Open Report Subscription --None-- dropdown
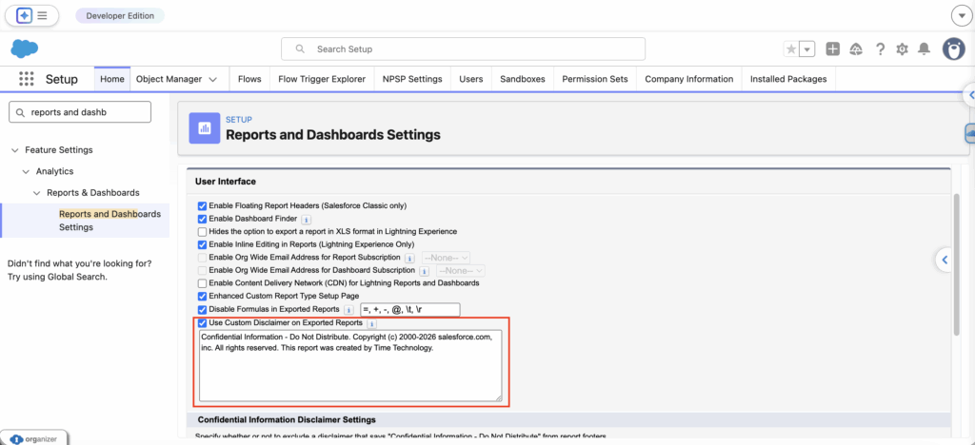This screenshot has height=445, width=975. (x=446, y=257)
